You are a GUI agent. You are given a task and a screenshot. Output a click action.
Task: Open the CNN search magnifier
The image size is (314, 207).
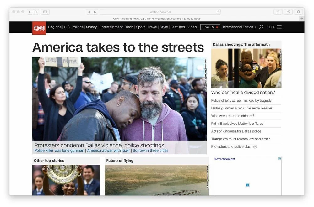[x=261, y=27]
